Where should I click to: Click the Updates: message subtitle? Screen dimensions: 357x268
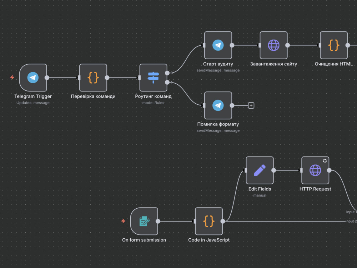point(33,103)
